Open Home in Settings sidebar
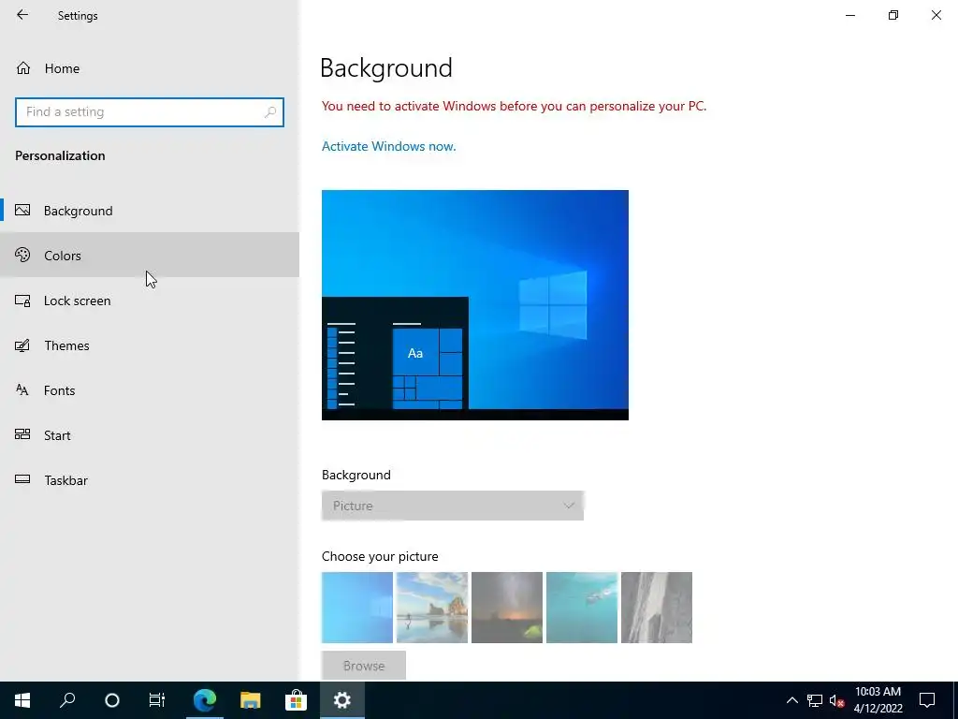Image resolution: width=958 pixels, height=719 pixels. click(x=150, y=68)
